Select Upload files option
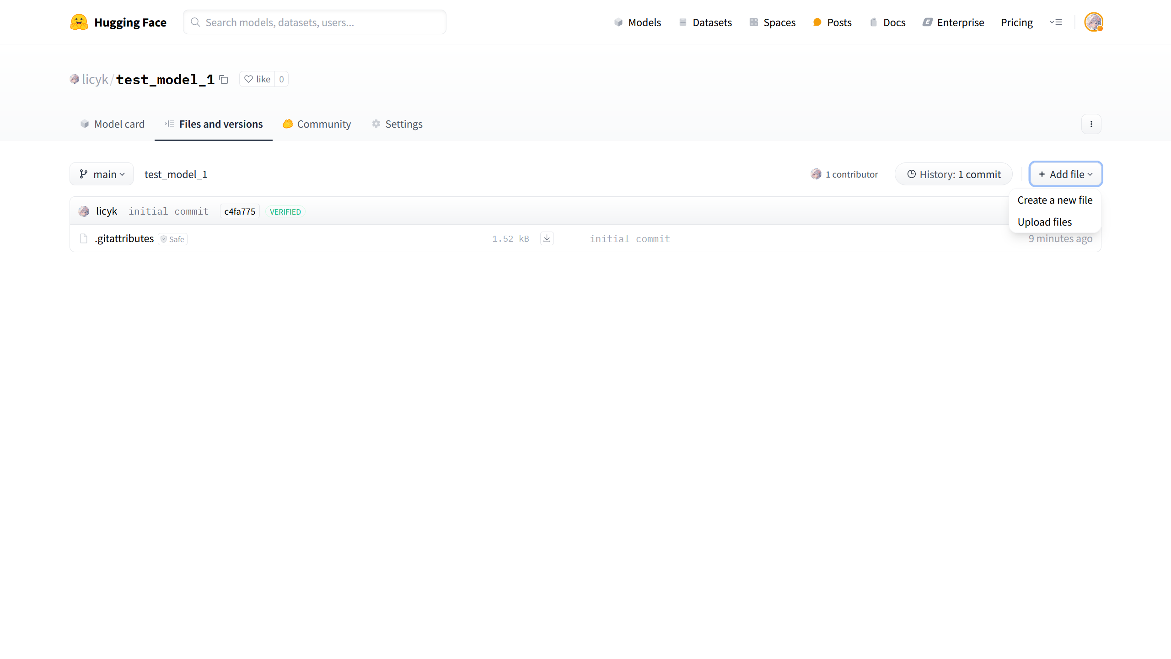 (1044, 222)
